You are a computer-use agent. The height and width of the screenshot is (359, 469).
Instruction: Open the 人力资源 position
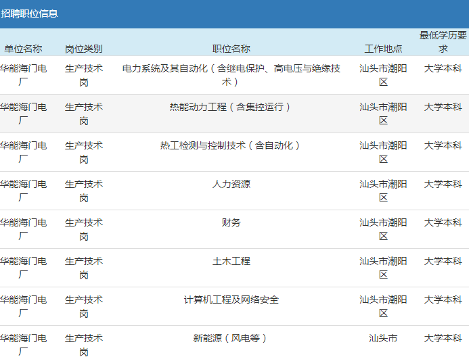(x=231, y=184)
